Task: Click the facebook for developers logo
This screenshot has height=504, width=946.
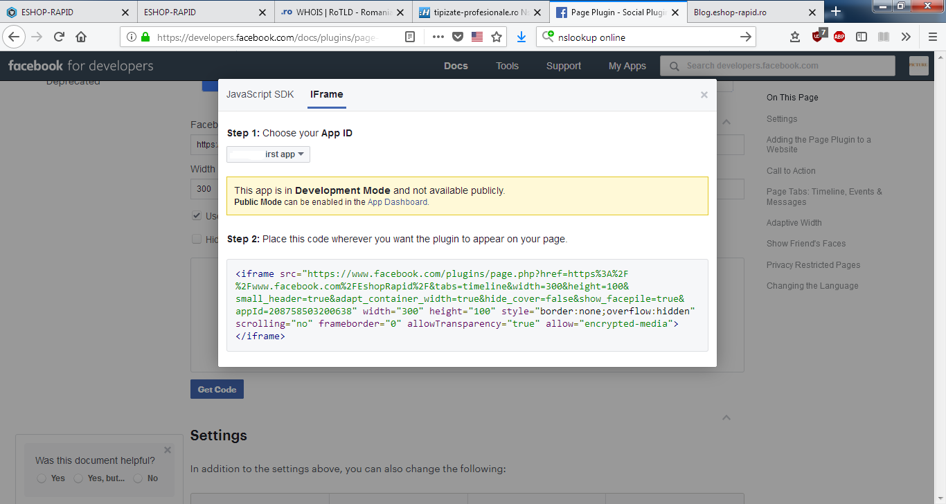Action: pos(80,66)
